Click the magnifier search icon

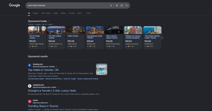(x=127, y=5)
